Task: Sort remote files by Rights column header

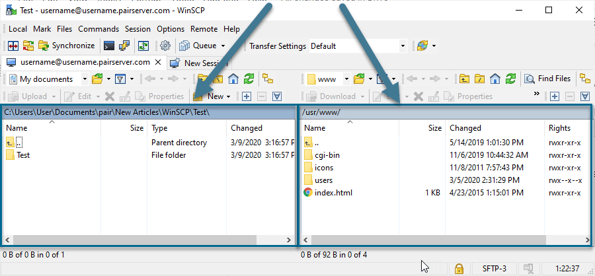Action: [559, 128]
